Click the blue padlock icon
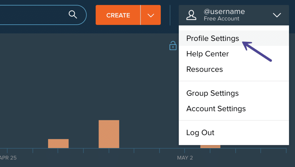The height and width of the screenshot is (167, 295). point(173,46)
